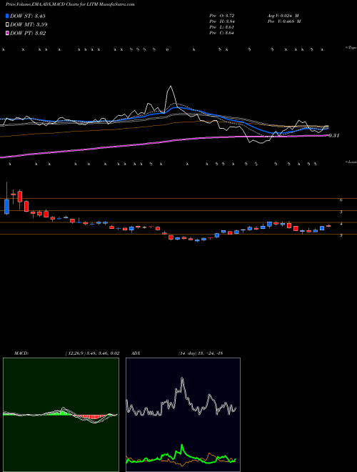
Task: Click the blue DOW ST legend swatch
Action: coord(7,16)
